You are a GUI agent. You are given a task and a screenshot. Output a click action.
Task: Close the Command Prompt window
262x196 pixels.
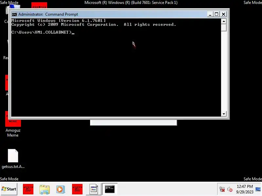pyautogui.click(x=223, y=14)
